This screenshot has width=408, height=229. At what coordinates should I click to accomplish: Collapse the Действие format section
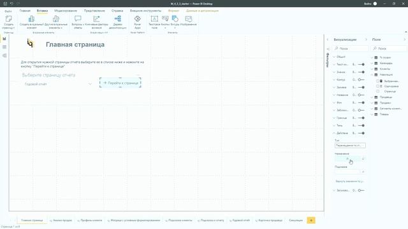tap(334, 133)
